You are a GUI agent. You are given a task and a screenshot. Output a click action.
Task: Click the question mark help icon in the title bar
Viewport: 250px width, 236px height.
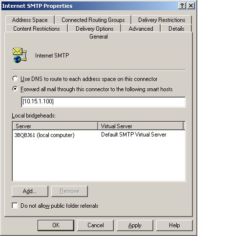tap(182, 6)
